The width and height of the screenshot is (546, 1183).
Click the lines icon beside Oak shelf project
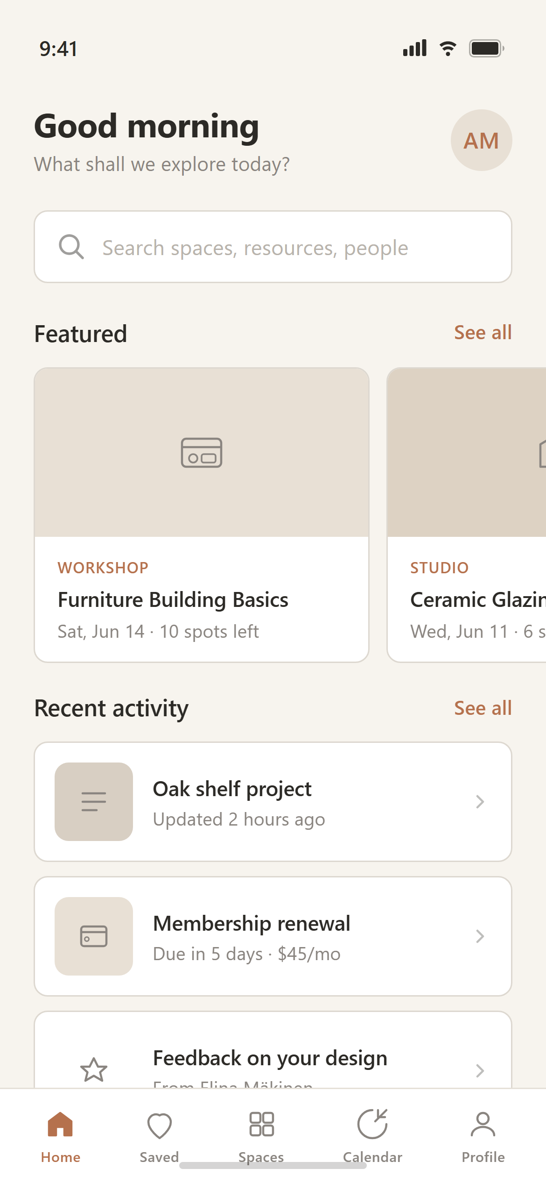click(94, 801)
